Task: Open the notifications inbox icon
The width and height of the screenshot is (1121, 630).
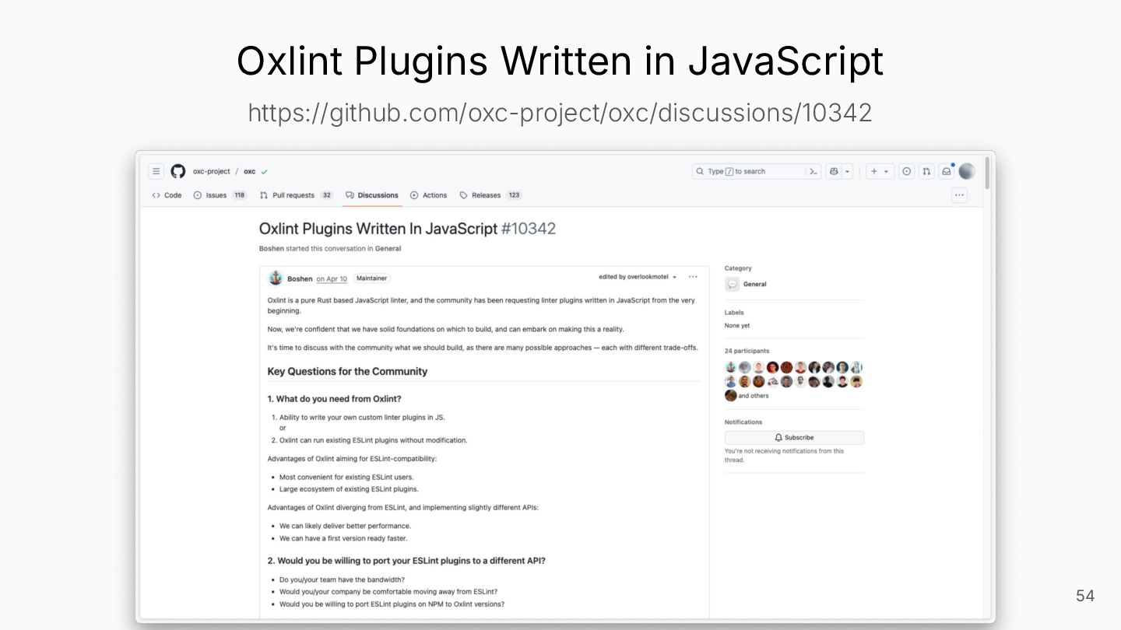Action: pos(947,171)
